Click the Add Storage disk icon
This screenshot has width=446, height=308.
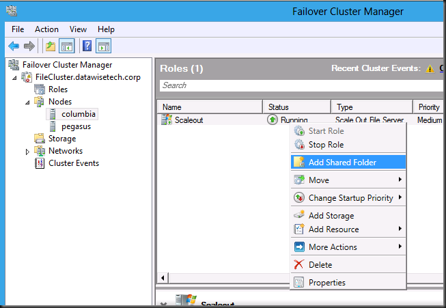tap(299, 215)
